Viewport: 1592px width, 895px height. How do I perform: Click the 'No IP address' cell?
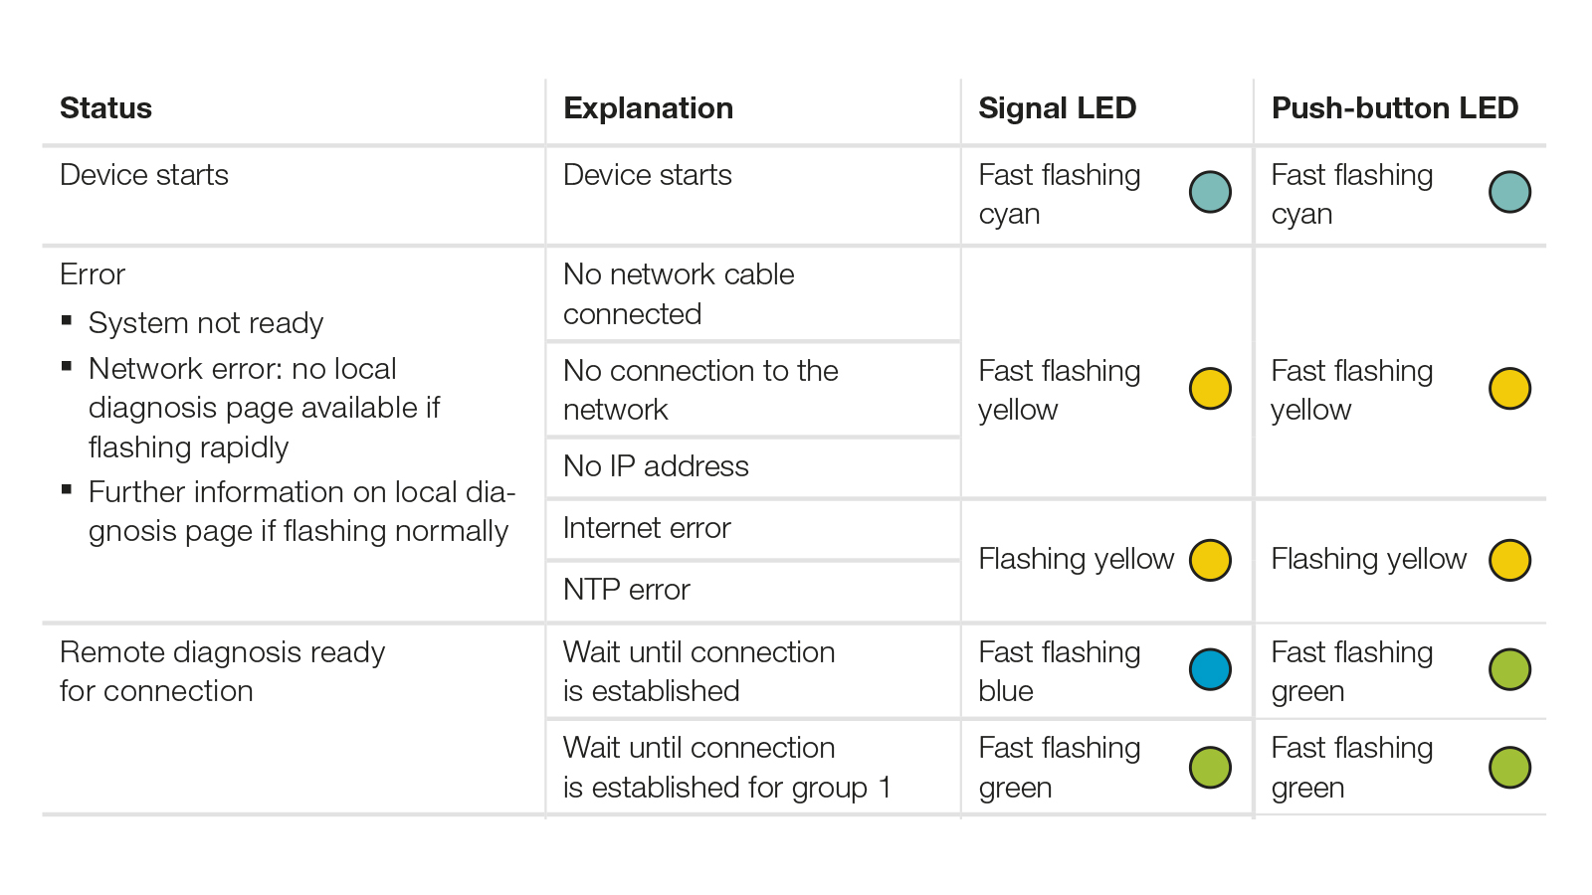[x=752, y=467]
